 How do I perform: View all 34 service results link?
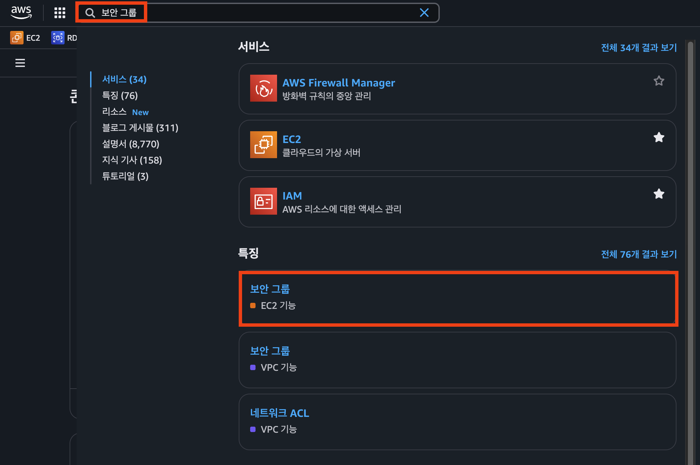pyautogui.click(x=638, y=48)
